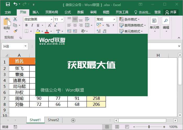Open 条件格式 dropdown
183x130 pixels.
point(130,19)
